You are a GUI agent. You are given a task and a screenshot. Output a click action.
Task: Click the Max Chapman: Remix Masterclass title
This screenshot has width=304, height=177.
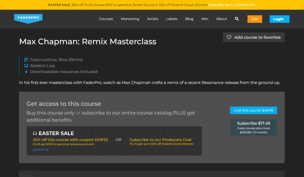88,42
